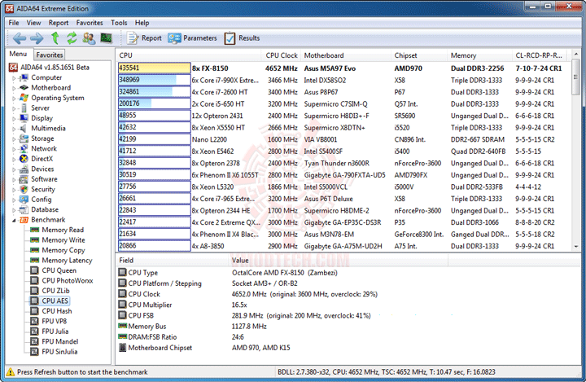Screen dimensions: 586x382
Task: Expand the Multimedia tree node
Action: 14,129
